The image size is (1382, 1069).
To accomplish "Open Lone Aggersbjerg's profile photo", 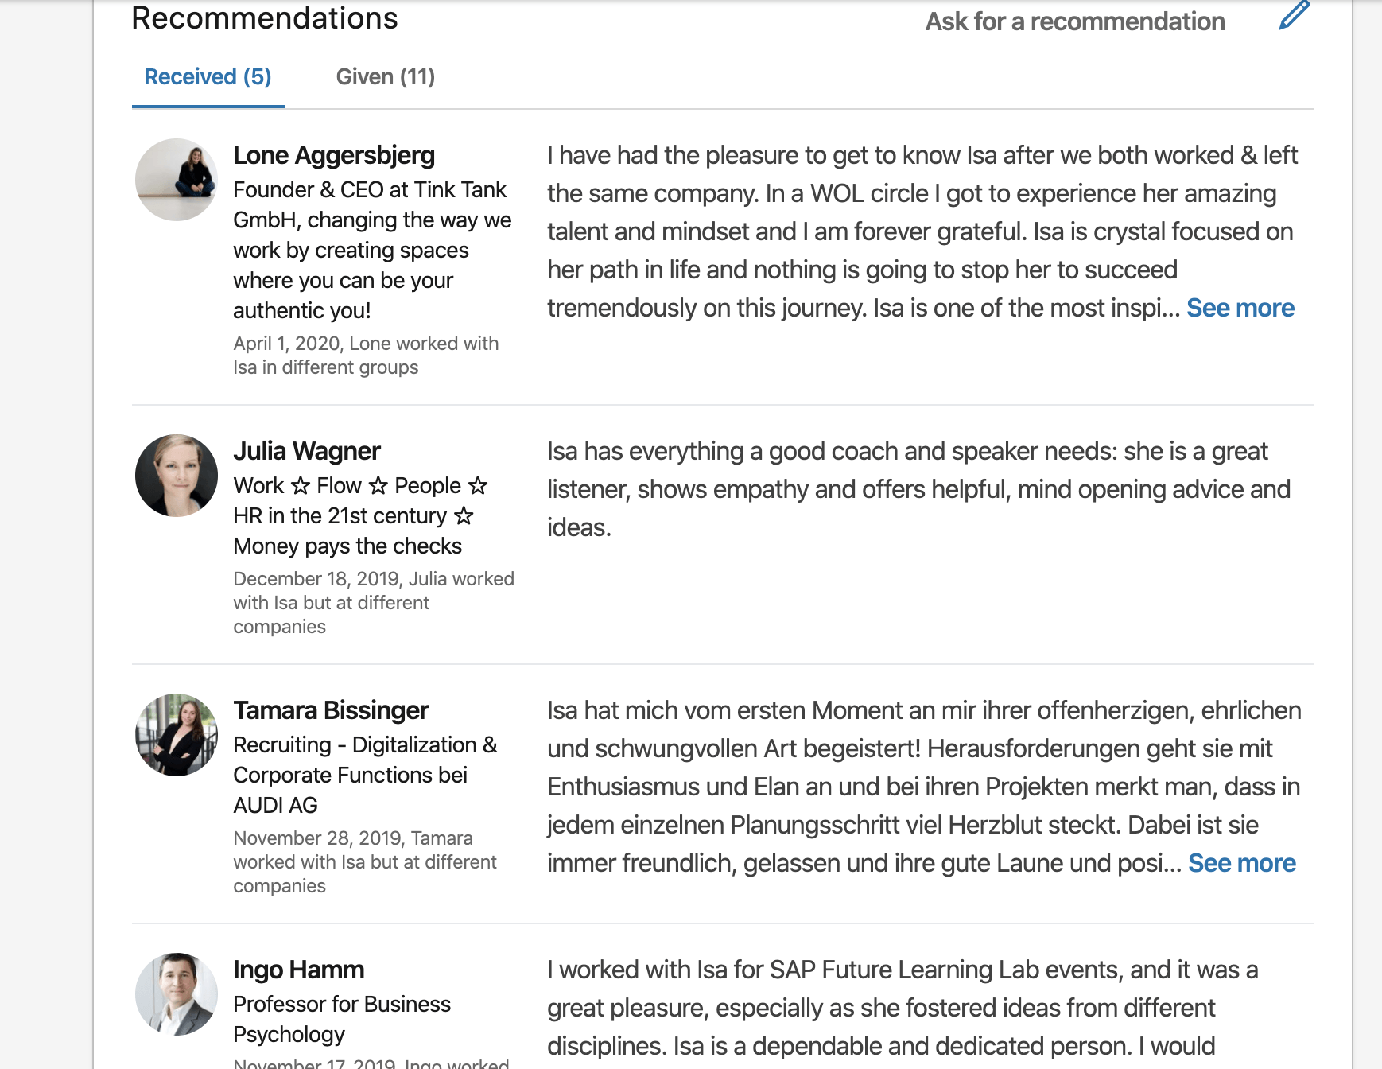I will tap(177, 180).
